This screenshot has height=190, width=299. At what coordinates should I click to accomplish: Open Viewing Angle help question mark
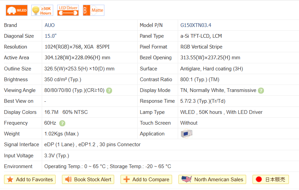pyautogui.click(x=109, y=90)
